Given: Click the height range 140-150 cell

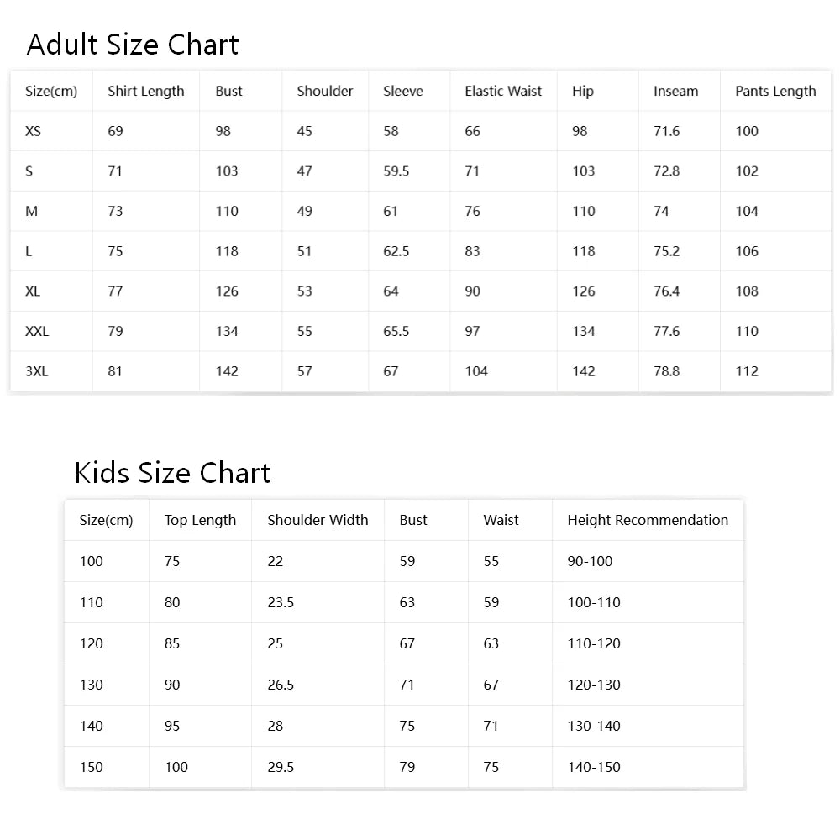Looking at the screenshot, I should pos(594,767).
